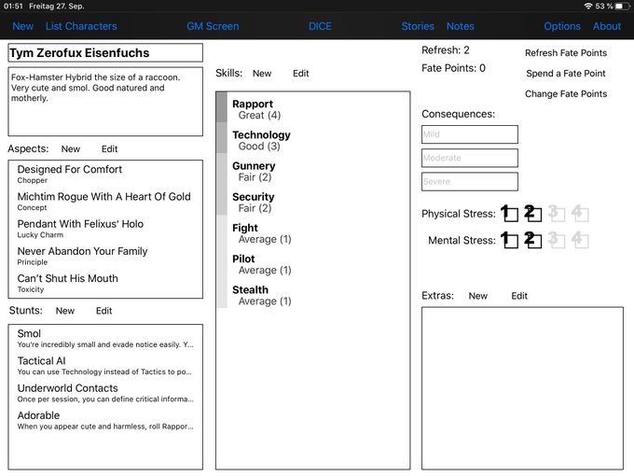Click the character description box

[105, 102]
